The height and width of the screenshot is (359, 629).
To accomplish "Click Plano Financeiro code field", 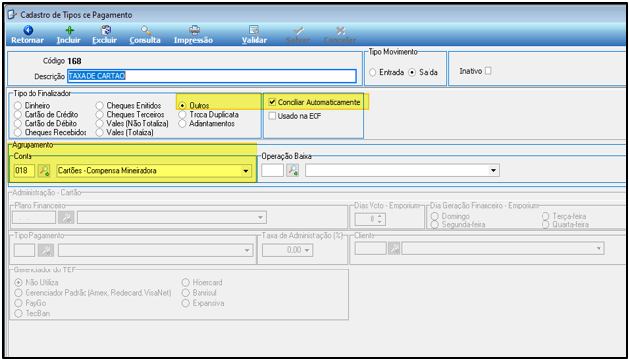I will (x=34, y=218).
